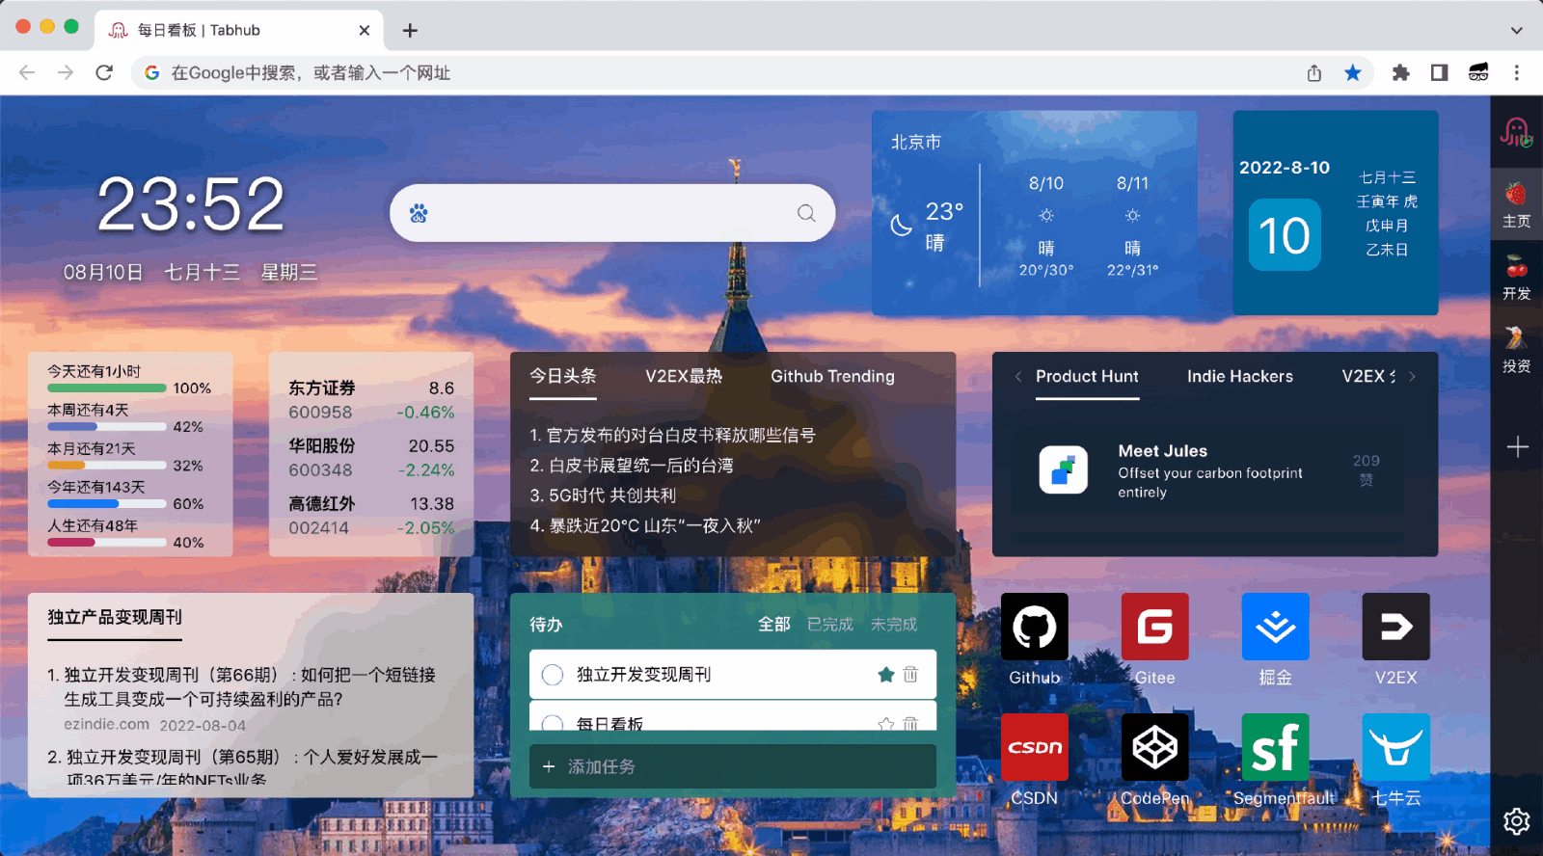The image size is (1543, 856).
Task: Click the share icon in address bar
Action: [x=1313, y=73]
